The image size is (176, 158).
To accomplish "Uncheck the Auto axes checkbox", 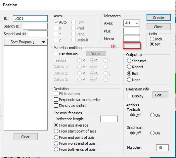I will 56,22.
